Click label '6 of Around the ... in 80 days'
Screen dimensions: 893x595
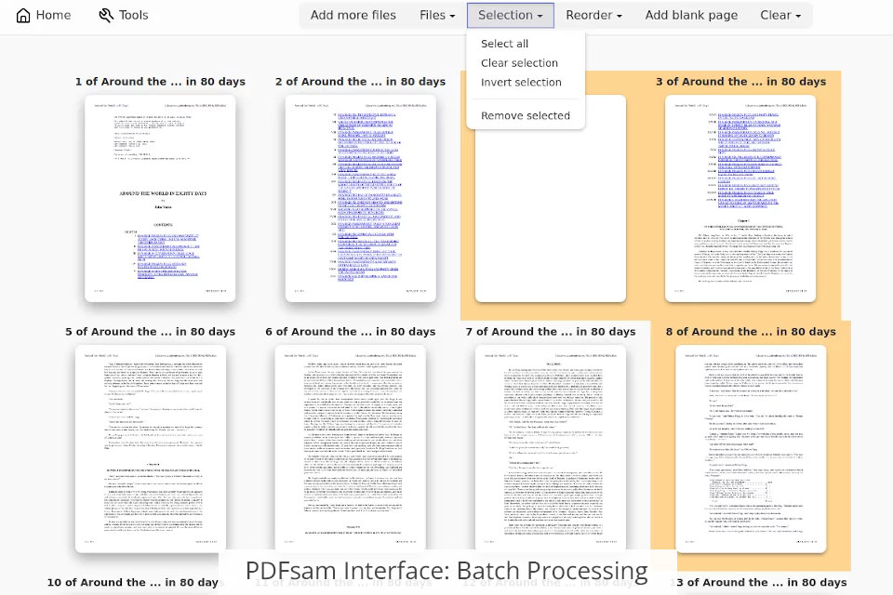click(x=351, y=331)
